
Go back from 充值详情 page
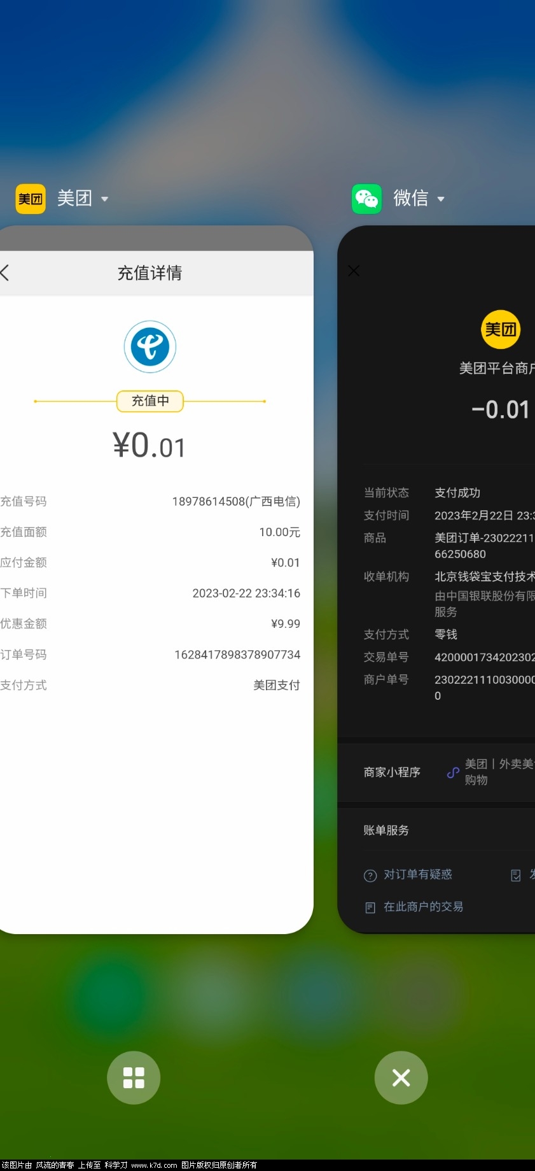click(5, 273)
